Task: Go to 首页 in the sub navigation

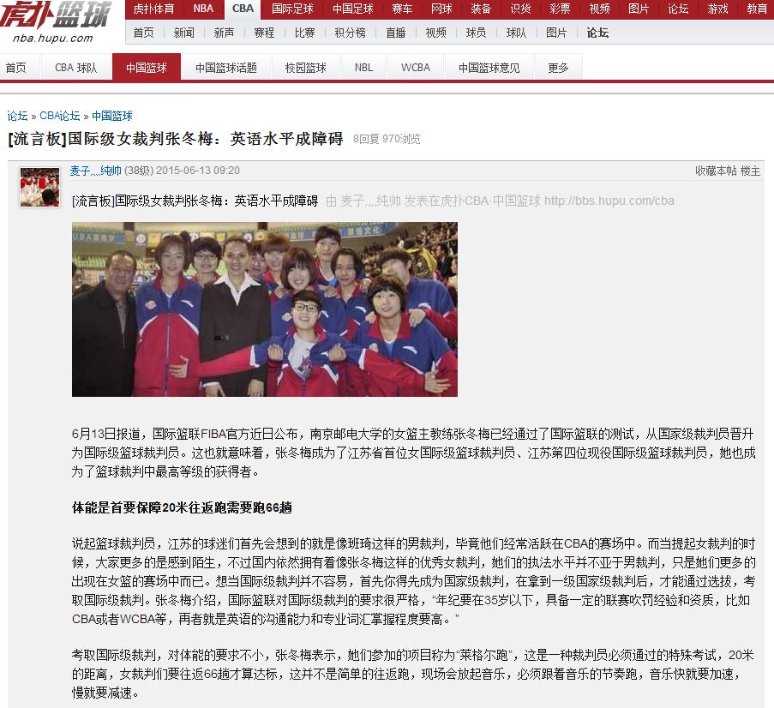Action: pos(144,33)
